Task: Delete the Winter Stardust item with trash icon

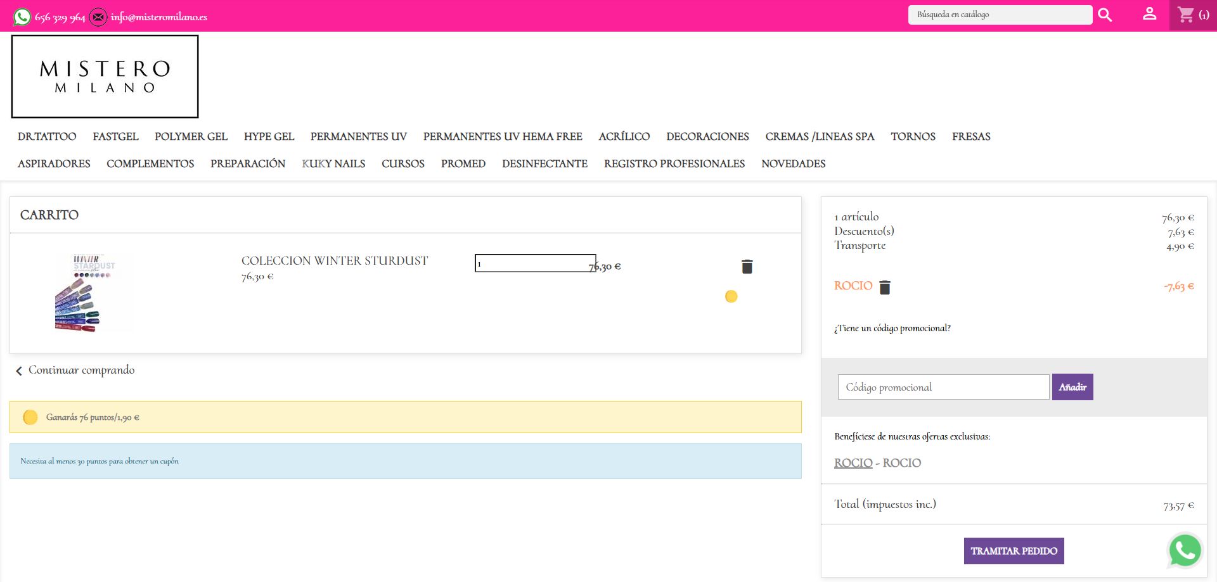Action: (x=747, y=267)
